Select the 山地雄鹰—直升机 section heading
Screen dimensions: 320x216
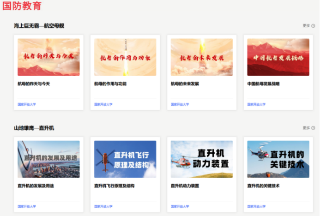pyautogui.click(x=34, y=128)
